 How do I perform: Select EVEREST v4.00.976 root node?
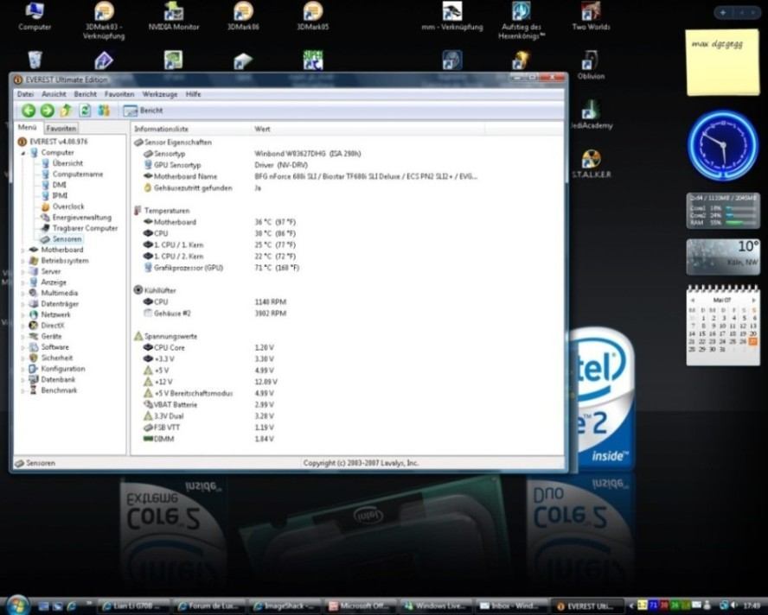pos(59,142)
